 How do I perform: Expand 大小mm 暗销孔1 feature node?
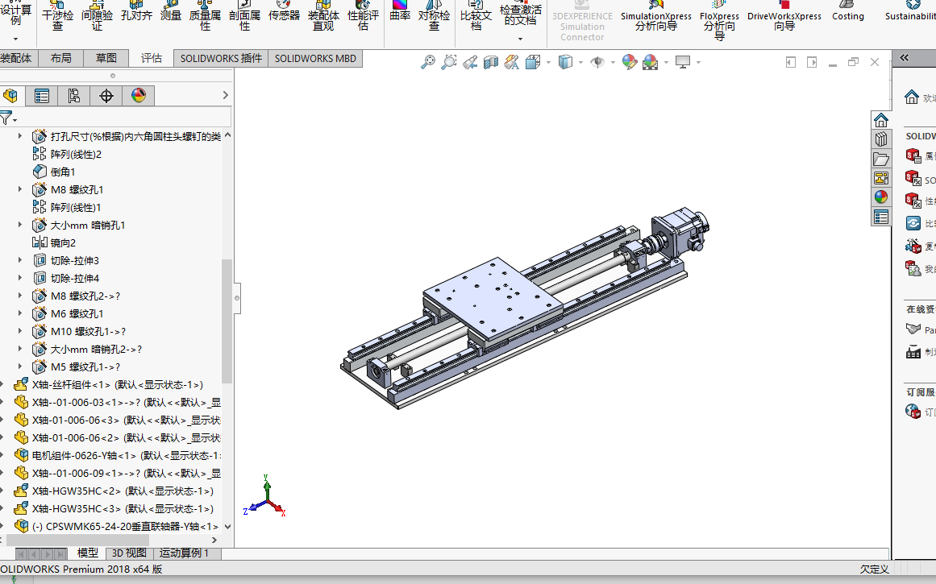point(19,225)
